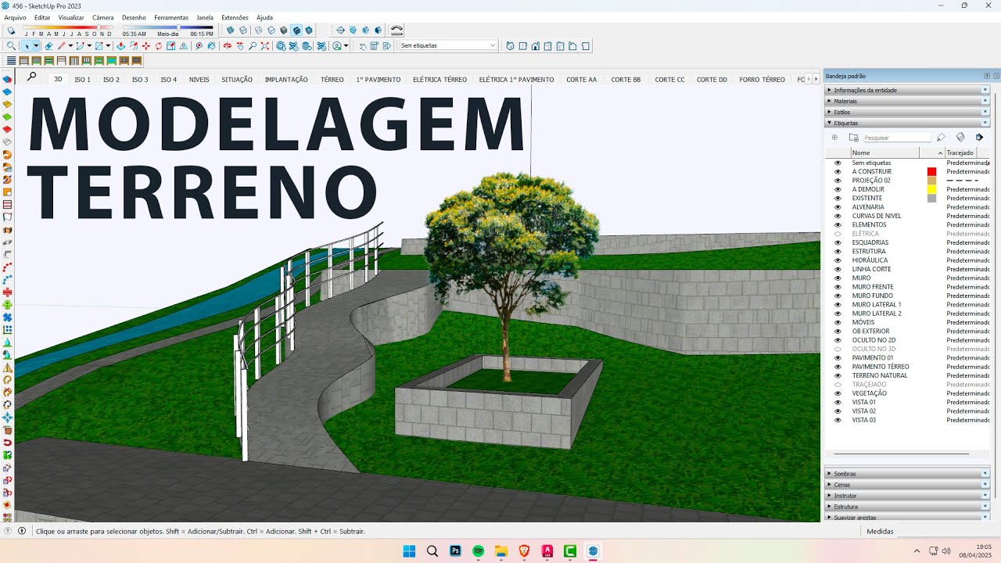Switch to the ISO 2 scene tab
Viewport: 1001px width, 563px height.
click(111, 80)
